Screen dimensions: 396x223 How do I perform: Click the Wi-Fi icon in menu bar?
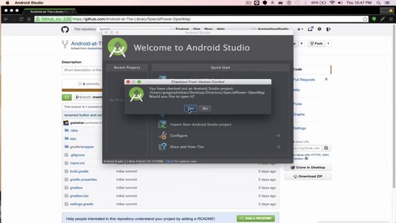(x=332, y=2)
